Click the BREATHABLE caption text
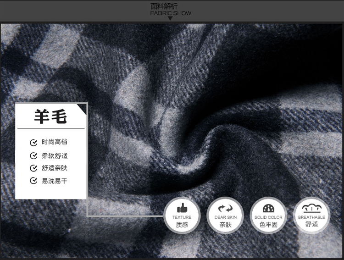The height and width of the screenshot is (260, 344). pyautogui.click(x=311, y=217)
